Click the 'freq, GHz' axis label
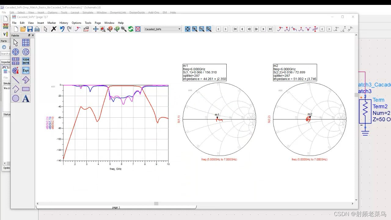Image resolution: width=391 pixels, height=220 pixels. tap(115, 169)
